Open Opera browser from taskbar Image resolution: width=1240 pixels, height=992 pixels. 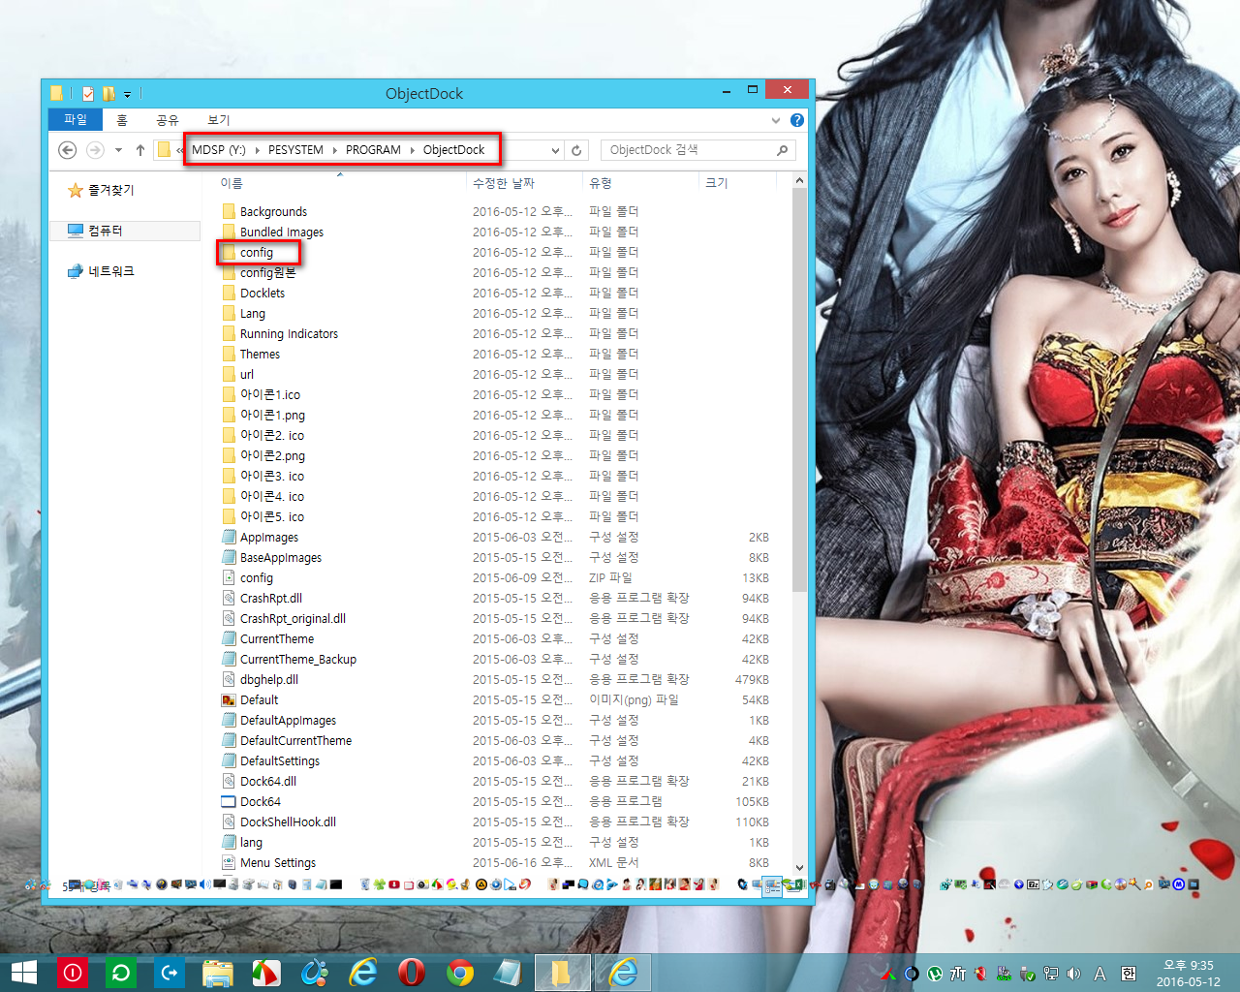pos(412,972)
